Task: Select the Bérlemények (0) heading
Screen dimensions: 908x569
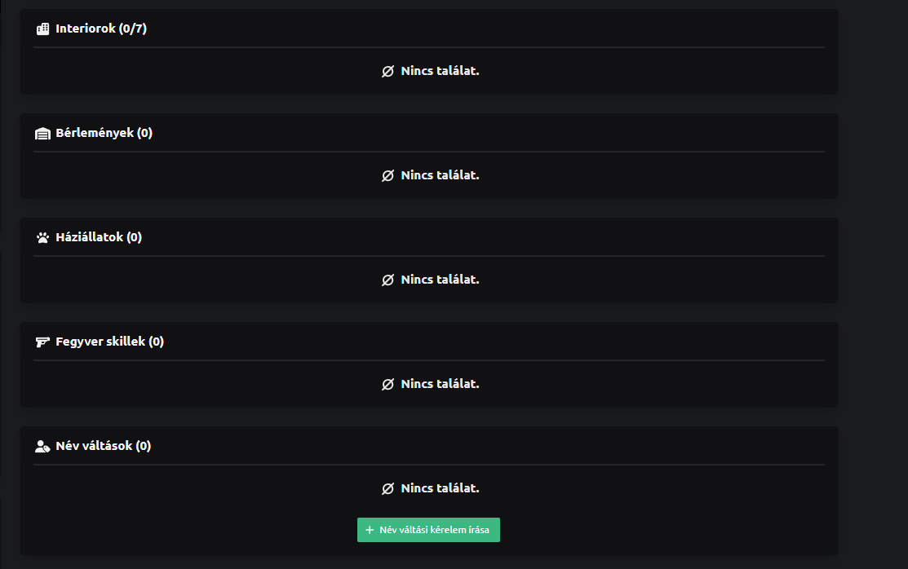Action: [104, 133]
